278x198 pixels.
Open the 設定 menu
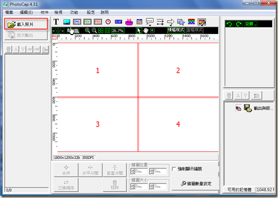pyautogui.click(x=91, y=12)
